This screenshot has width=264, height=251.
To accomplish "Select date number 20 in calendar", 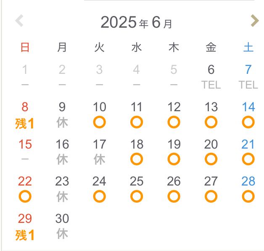I will point(211,144).
